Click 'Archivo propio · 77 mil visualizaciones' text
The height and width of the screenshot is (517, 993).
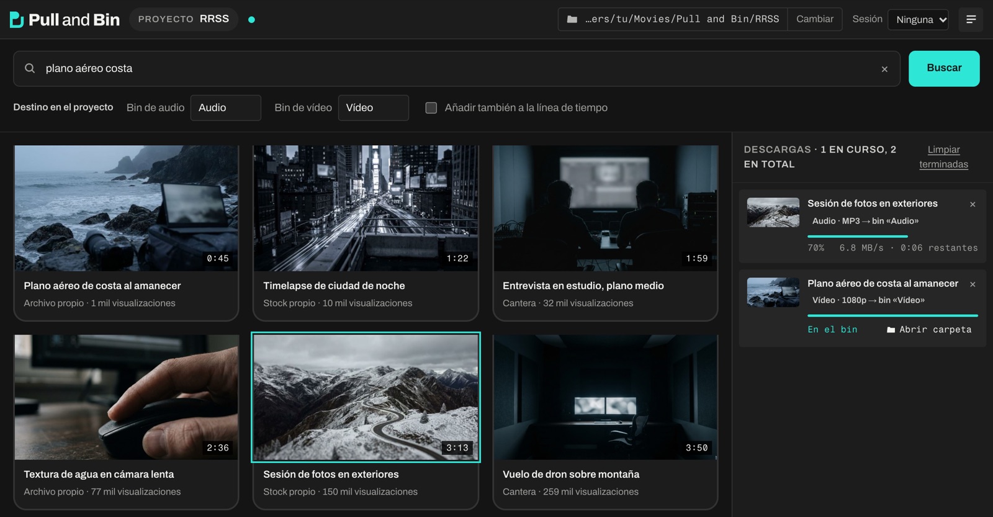(102, 492)
